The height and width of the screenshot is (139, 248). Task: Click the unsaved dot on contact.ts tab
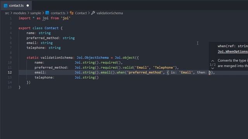(x=28, y=5)
